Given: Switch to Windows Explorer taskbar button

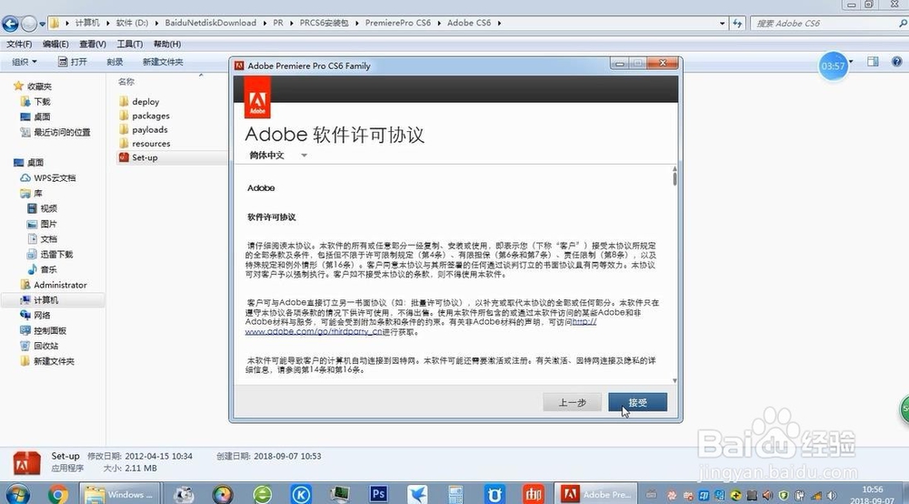Looking at the screenshot, I should (119, 494).
